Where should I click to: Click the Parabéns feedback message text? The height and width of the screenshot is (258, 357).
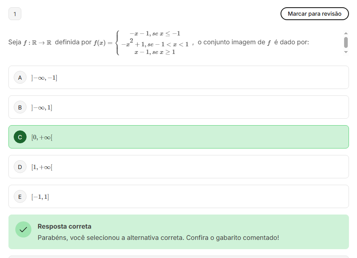coord(158,237)
